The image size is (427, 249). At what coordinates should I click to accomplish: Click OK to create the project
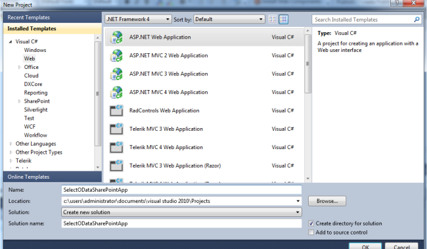click(x=365, y=246)
